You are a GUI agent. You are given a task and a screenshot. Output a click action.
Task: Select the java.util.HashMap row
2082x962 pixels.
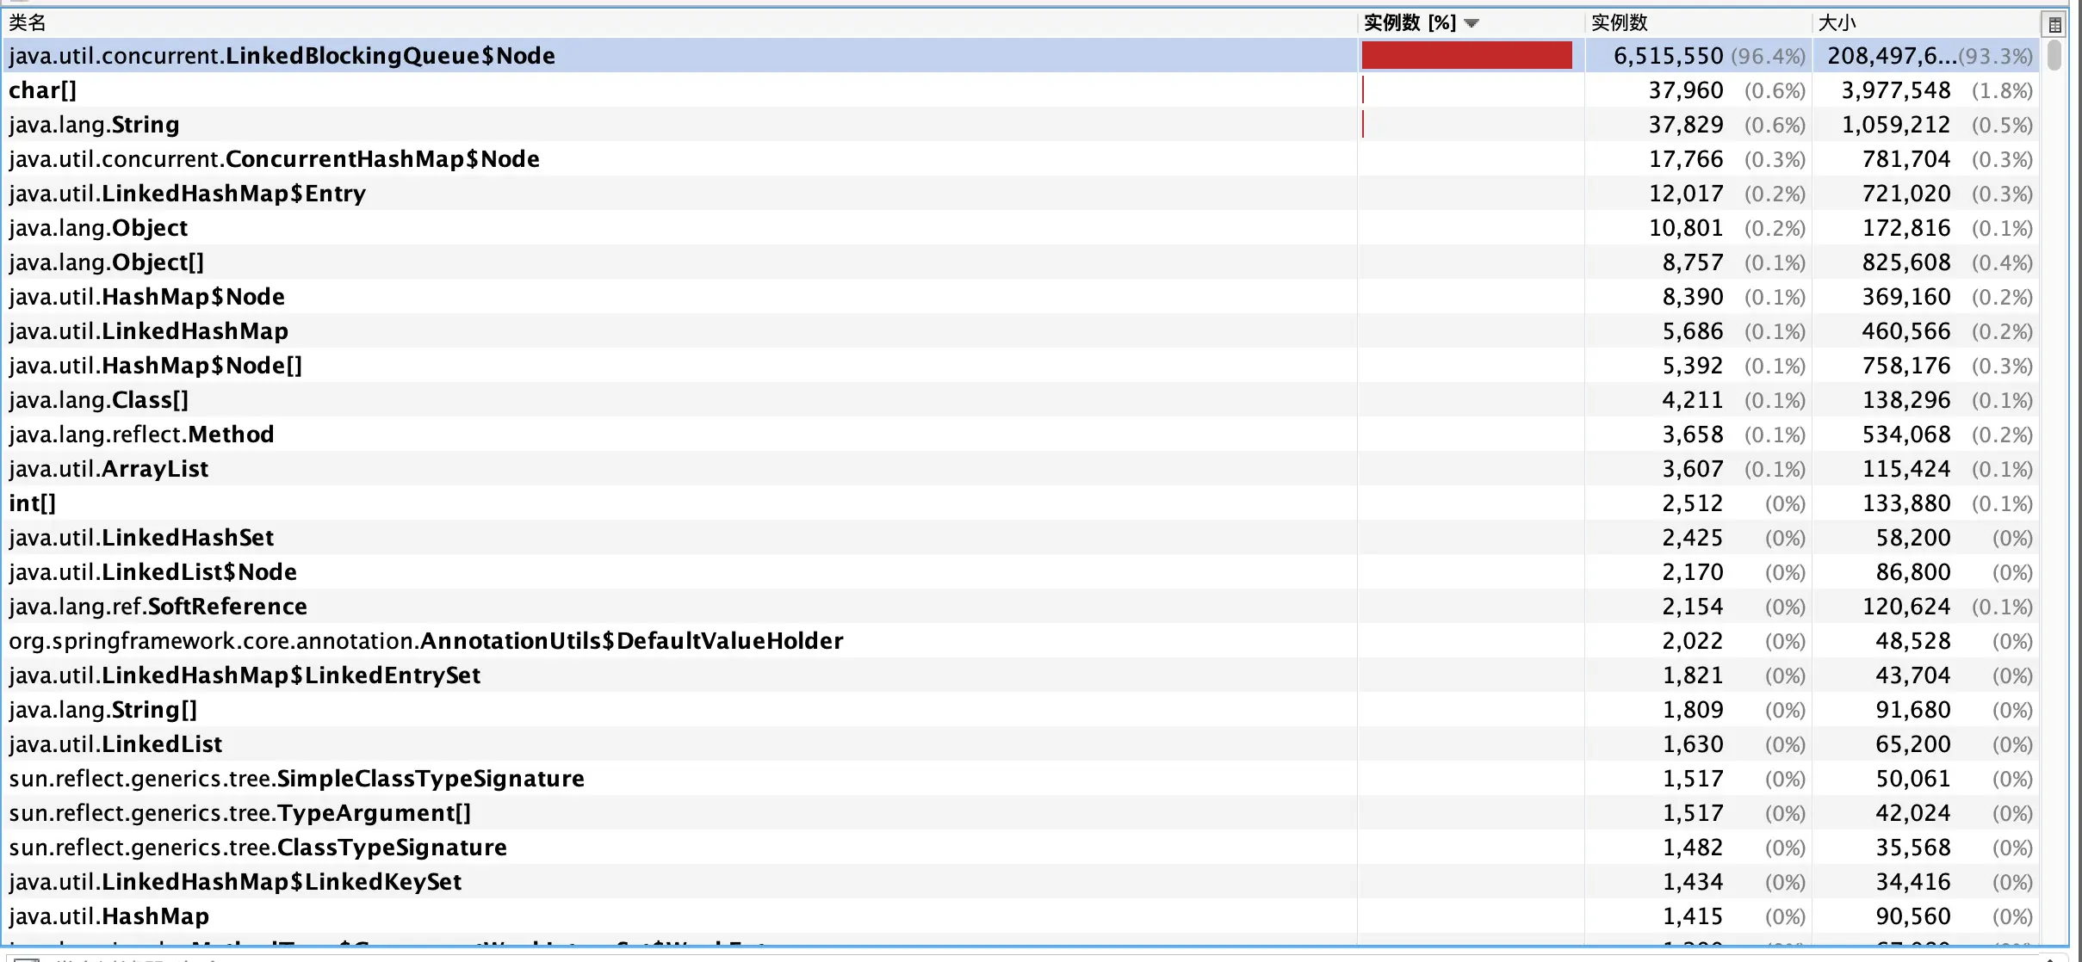coord(109,916)
